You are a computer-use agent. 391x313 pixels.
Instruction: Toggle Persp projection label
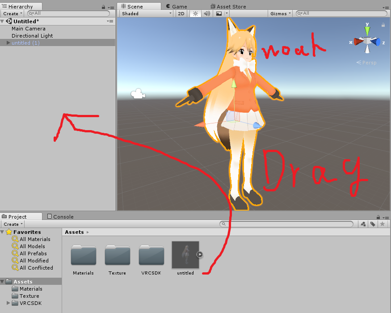366,63
